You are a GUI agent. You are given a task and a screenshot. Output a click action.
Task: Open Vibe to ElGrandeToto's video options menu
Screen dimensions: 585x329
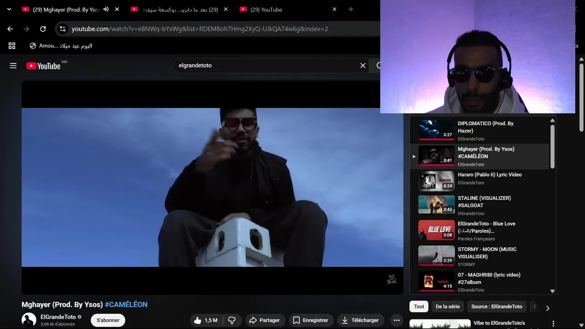(x=553, y=324)
